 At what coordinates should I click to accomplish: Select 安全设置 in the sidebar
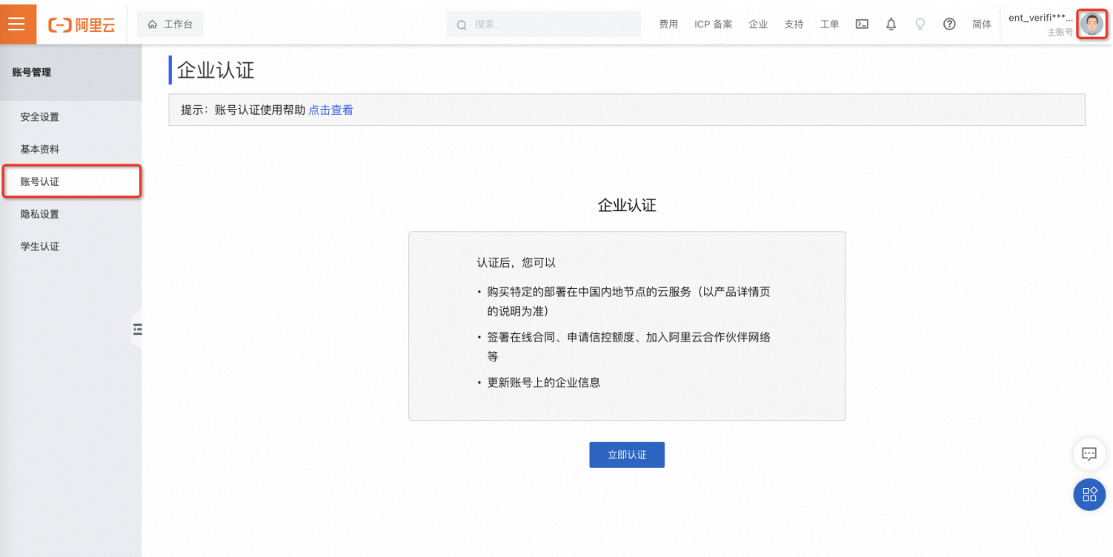(x=40, y=117)
